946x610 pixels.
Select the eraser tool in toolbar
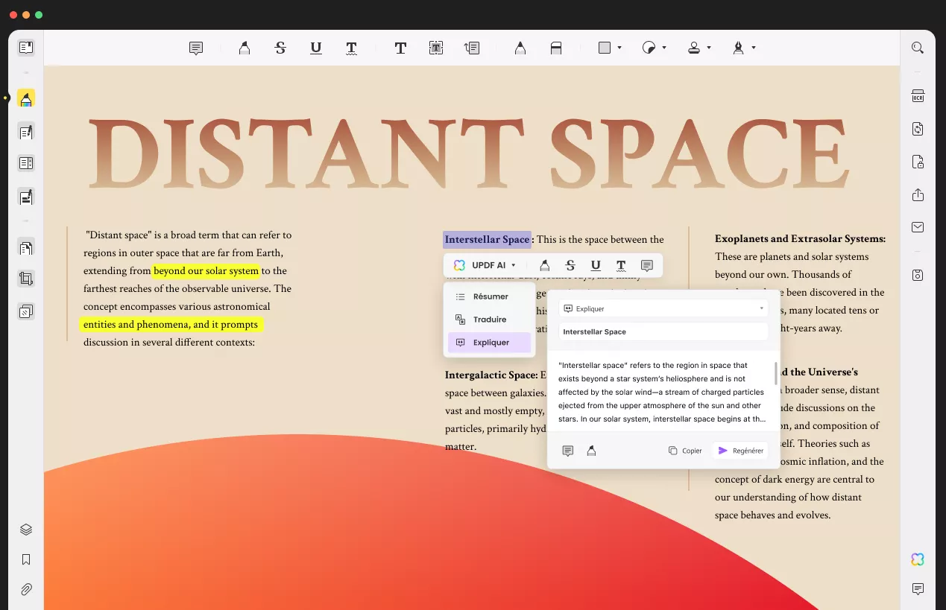point(555,48)
